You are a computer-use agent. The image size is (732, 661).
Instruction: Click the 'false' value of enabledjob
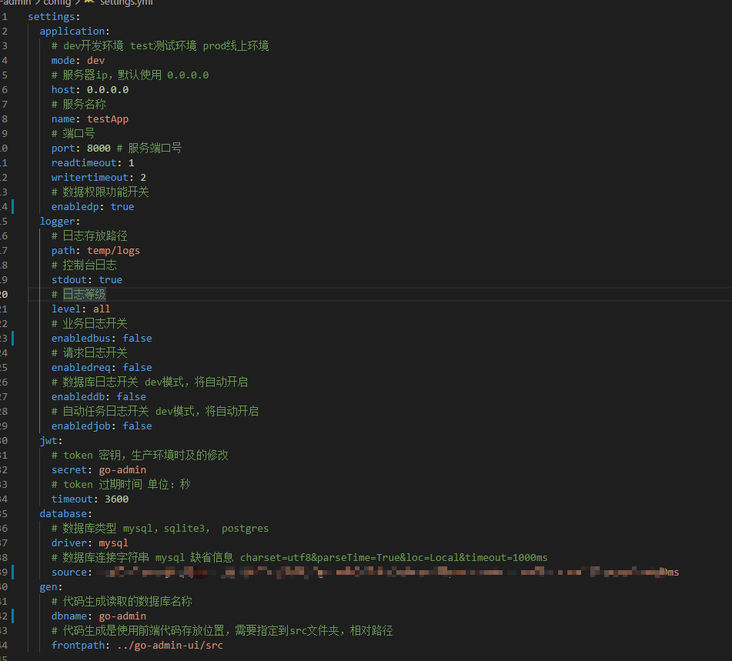pos(137,426)
